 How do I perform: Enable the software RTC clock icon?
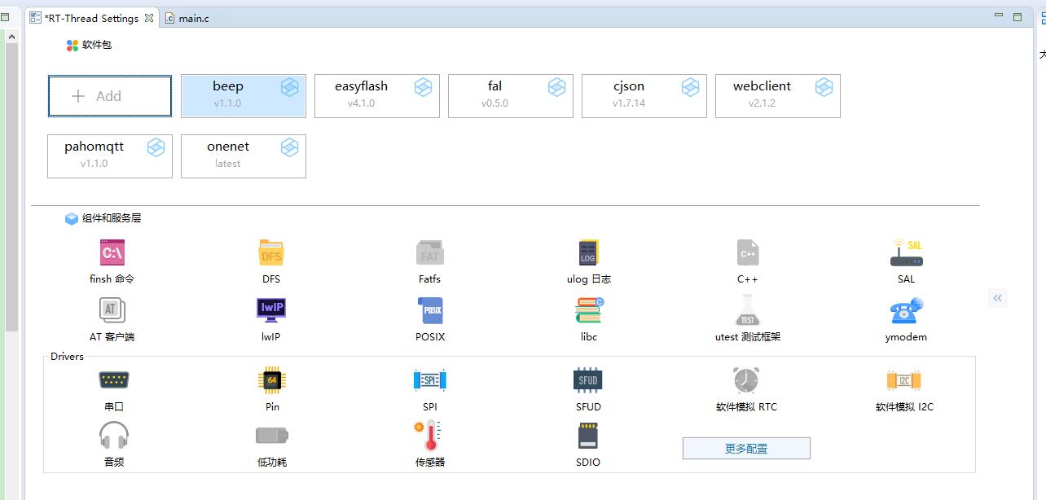746,380
